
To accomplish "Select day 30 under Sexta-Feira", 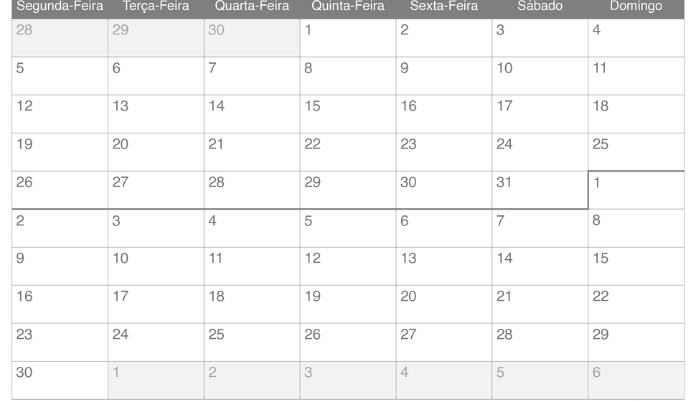I will (x=444, y=190).
